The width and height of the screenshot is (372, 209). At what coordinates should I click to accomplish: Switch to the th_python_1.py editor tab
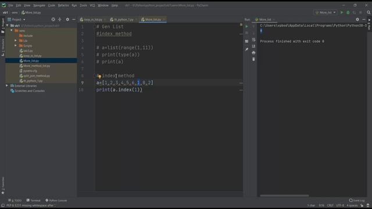point(124,20)
